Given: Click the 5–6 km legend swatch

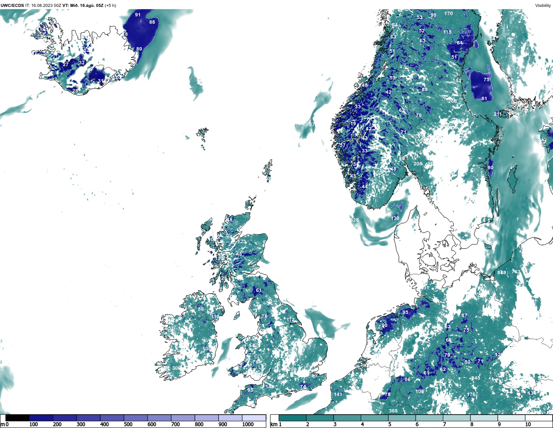Looking at the screenshot, I should click(x=402, y=418).
